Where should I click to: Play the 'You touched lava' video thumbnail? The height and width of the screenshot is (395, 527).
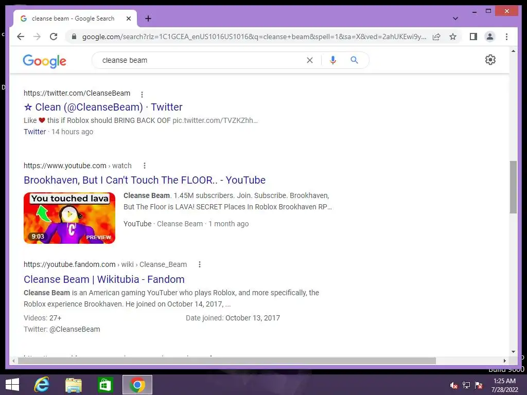coord(69,218)
